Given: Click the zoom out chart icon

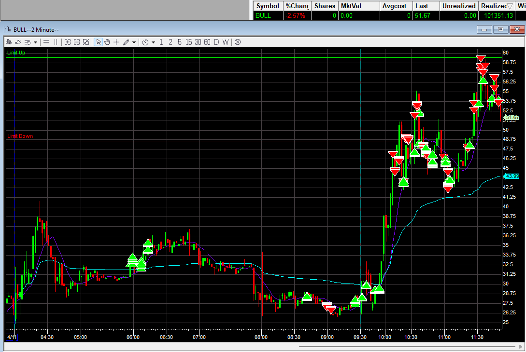Looking at the screenshot, I should (x=77, y=42).
